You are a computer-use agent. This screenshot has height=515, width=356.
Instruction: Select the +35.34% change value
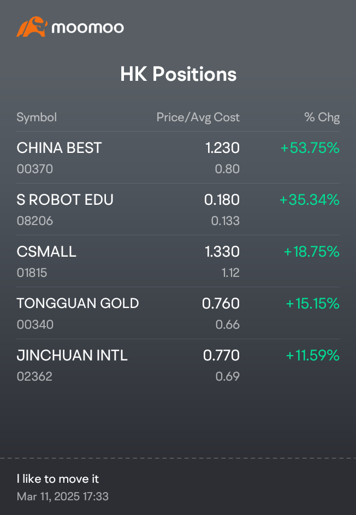tap(310, 200)
